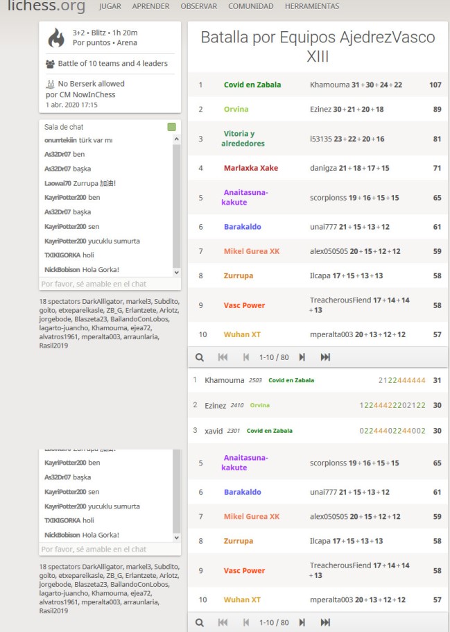450x632 pixels.
Task: Click the chat input field below the TXIKIGORKA message in the upper chat
Action: 104,284
